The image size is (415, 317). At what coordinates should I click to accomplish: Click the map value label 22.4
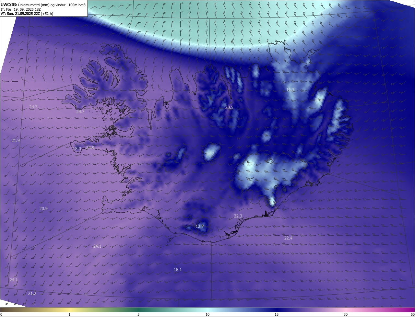click(x=288, y=238)
